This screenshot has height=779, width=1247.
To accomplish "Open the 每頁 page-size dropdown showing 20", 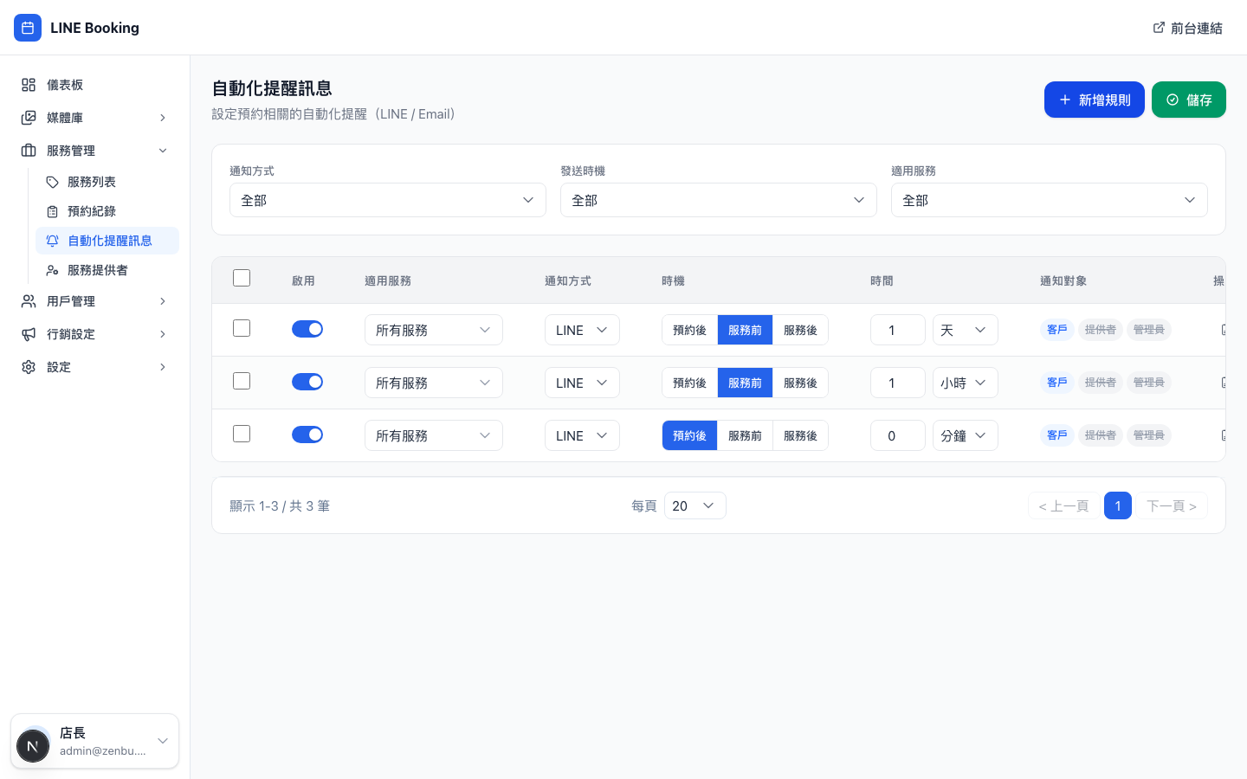I will pos(695,505).
